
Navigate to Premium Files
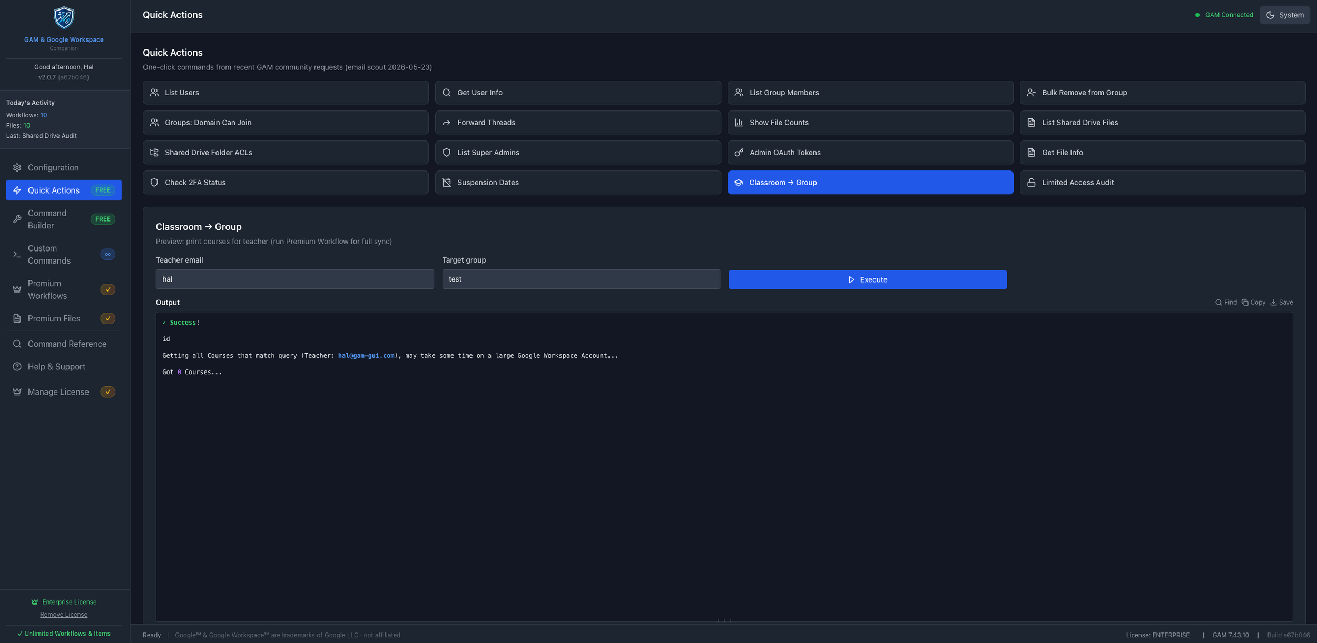(64, 318)
